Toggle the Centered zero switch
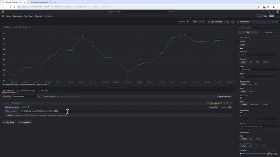 241,113
